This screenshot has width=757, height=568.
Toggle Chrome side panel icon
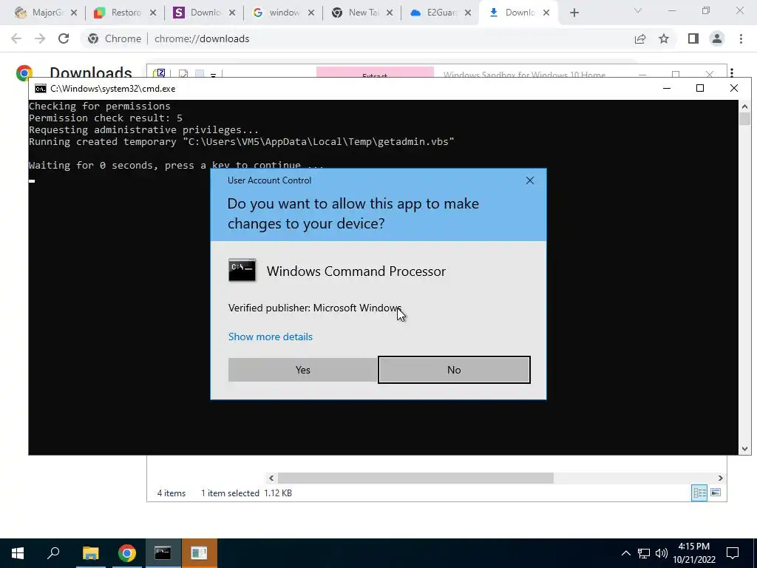tap(693, 38)
